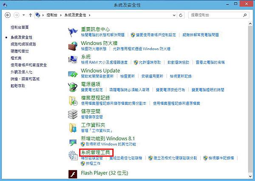Click the 新增功能到 Windows 8.1 icon
255x181 pixels.
point(73,142)
